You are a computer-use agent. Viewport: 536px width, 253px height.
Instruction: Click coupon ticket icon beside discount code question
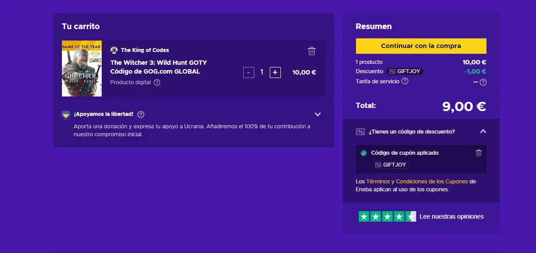click(360, 131)
